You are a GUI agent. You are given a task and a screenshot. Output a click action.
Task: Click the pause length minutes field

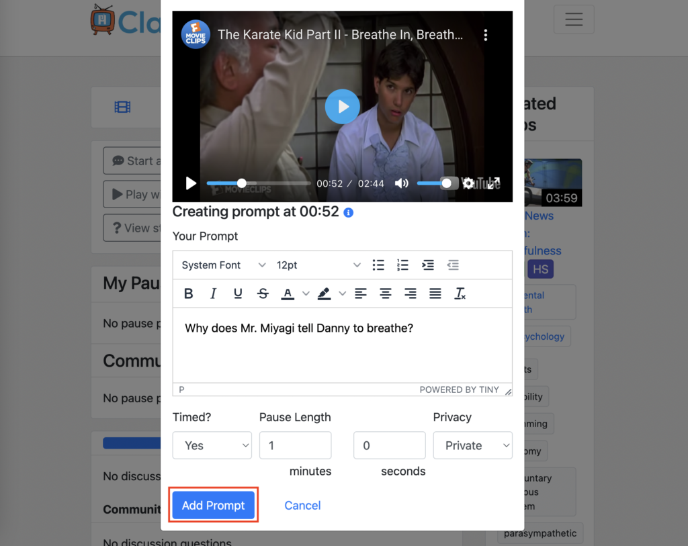[296, 445]
